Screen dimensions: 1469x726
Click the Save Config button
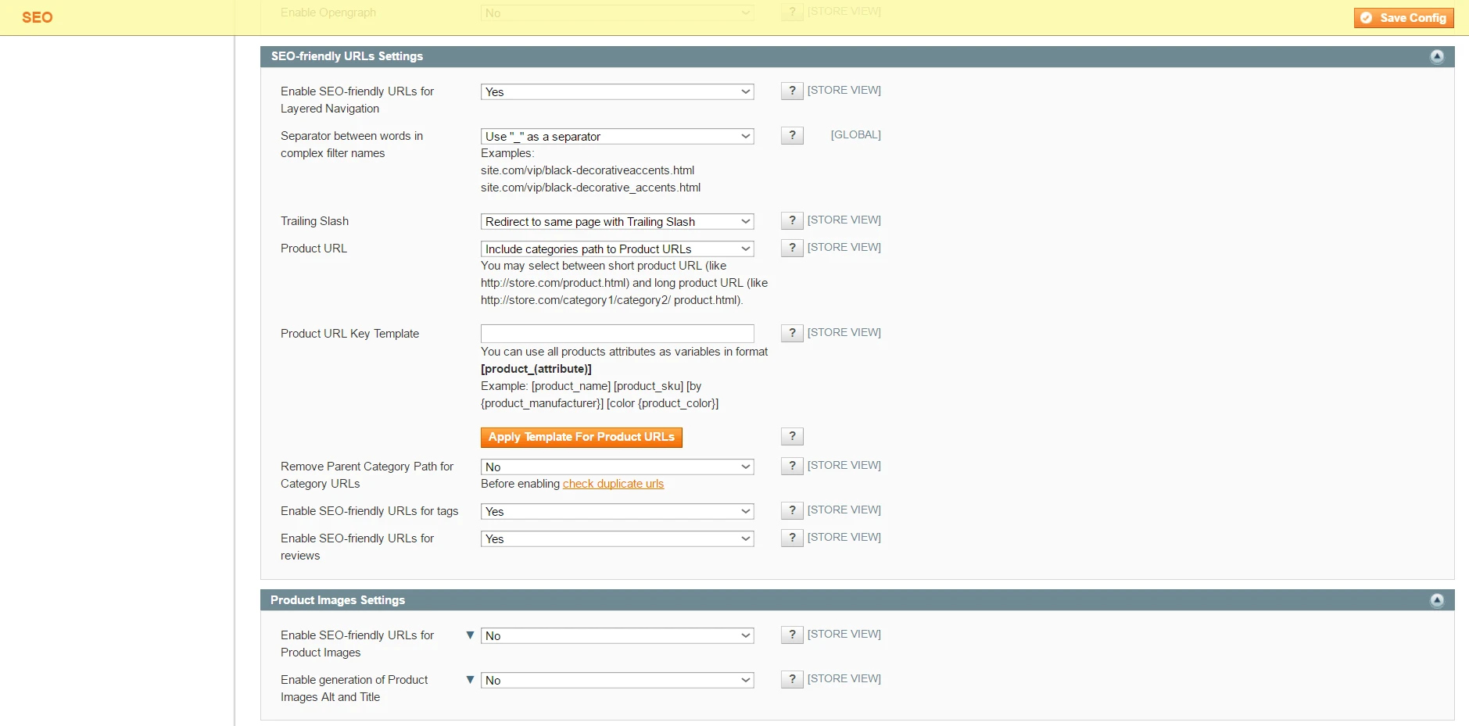coord(1403,18)
